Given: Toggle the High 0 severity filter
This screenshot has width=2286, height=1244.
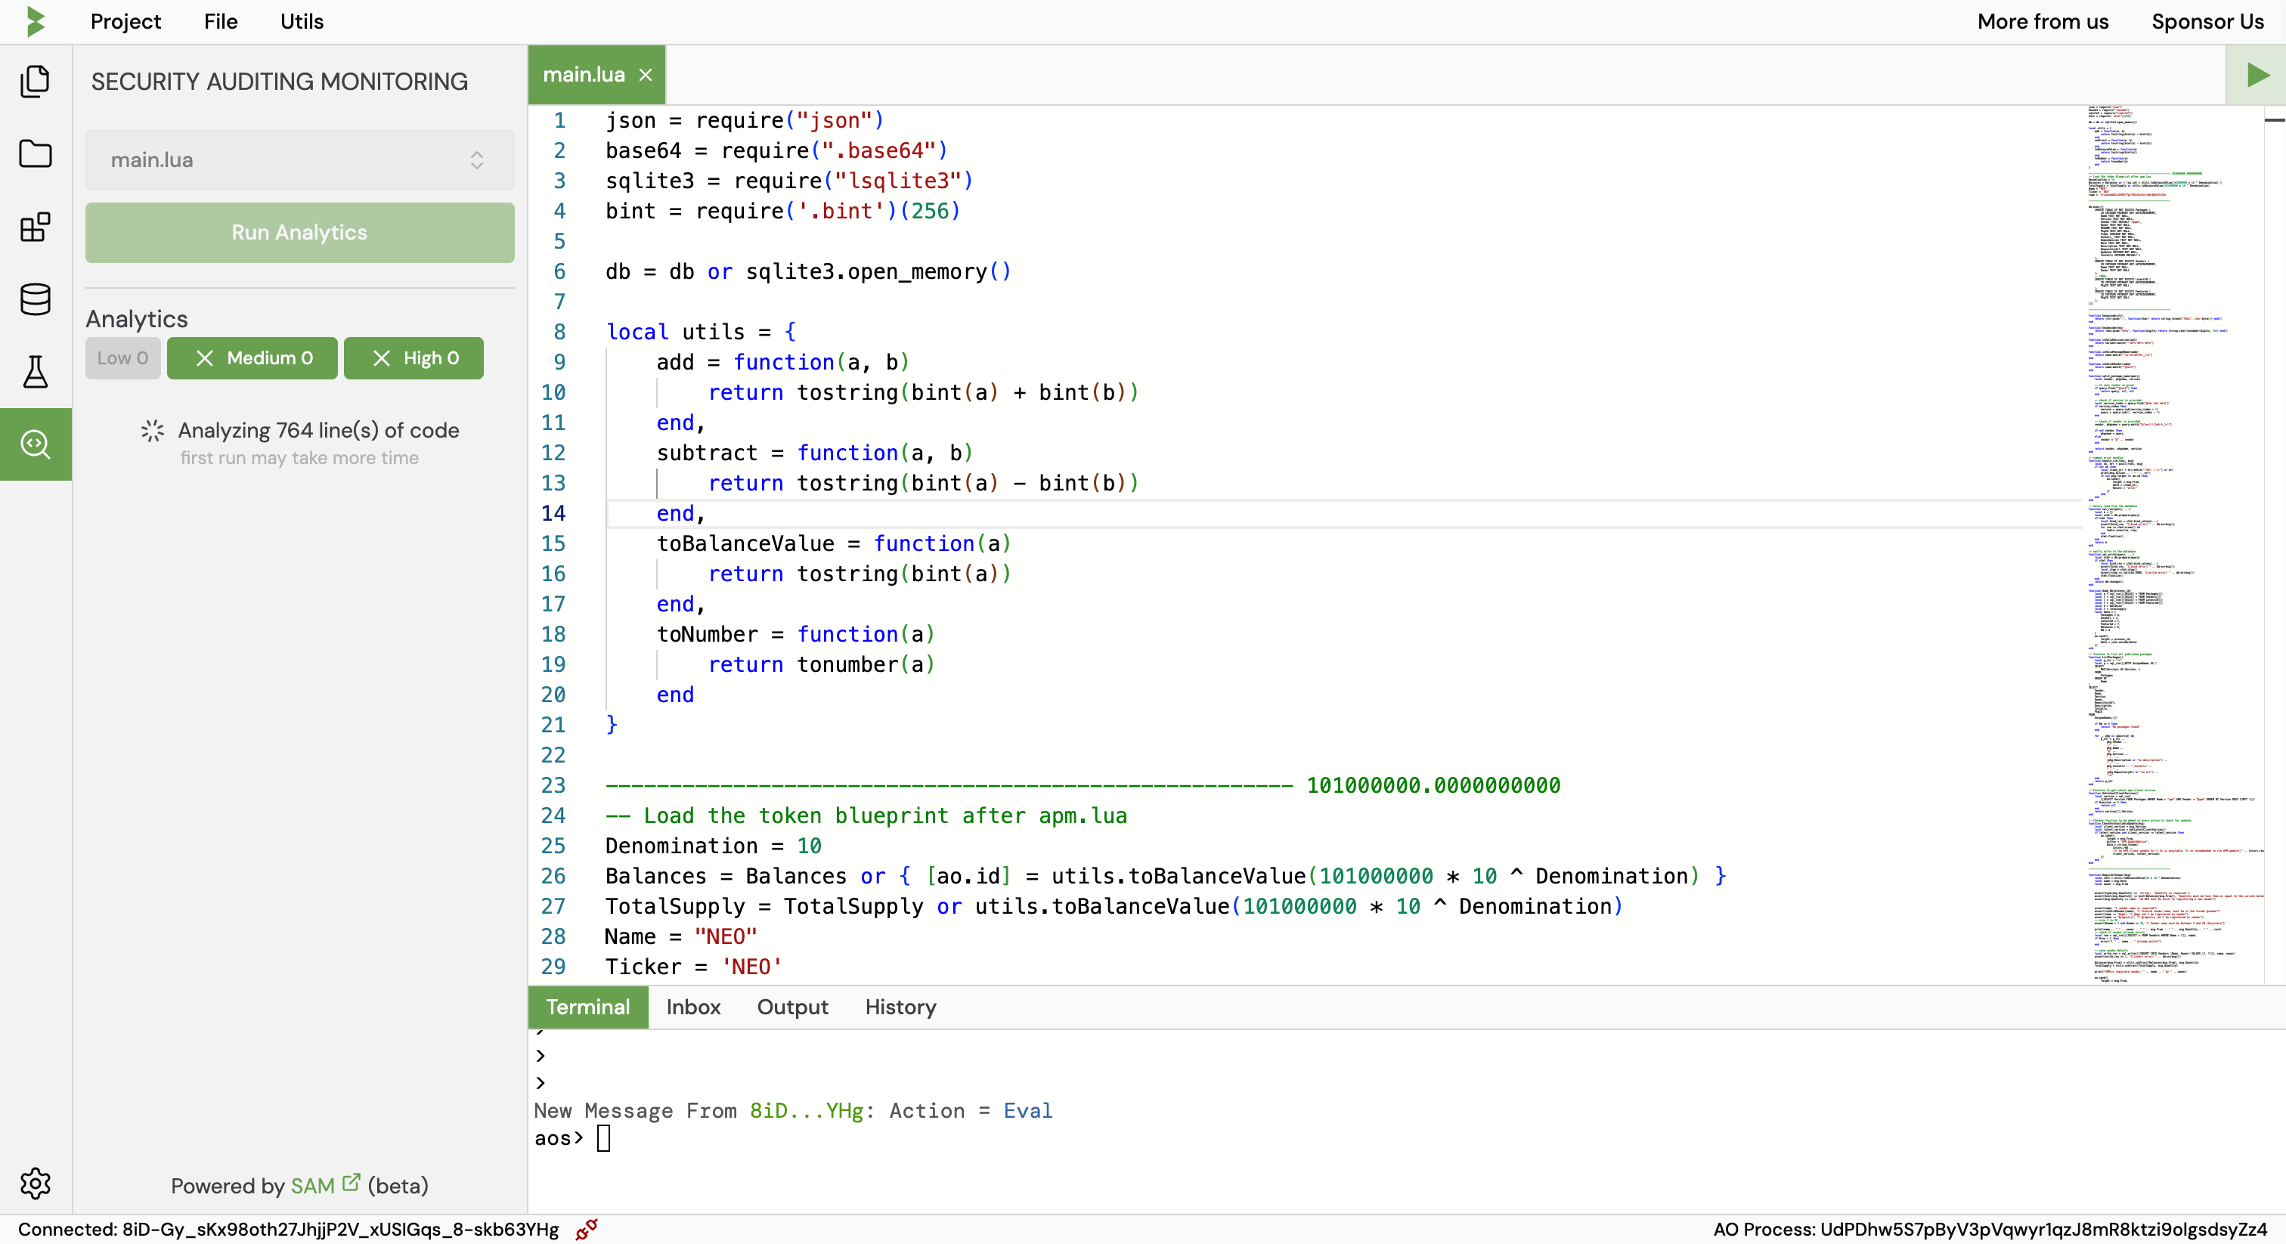Looking at the screenshot, I should [414, 357].
